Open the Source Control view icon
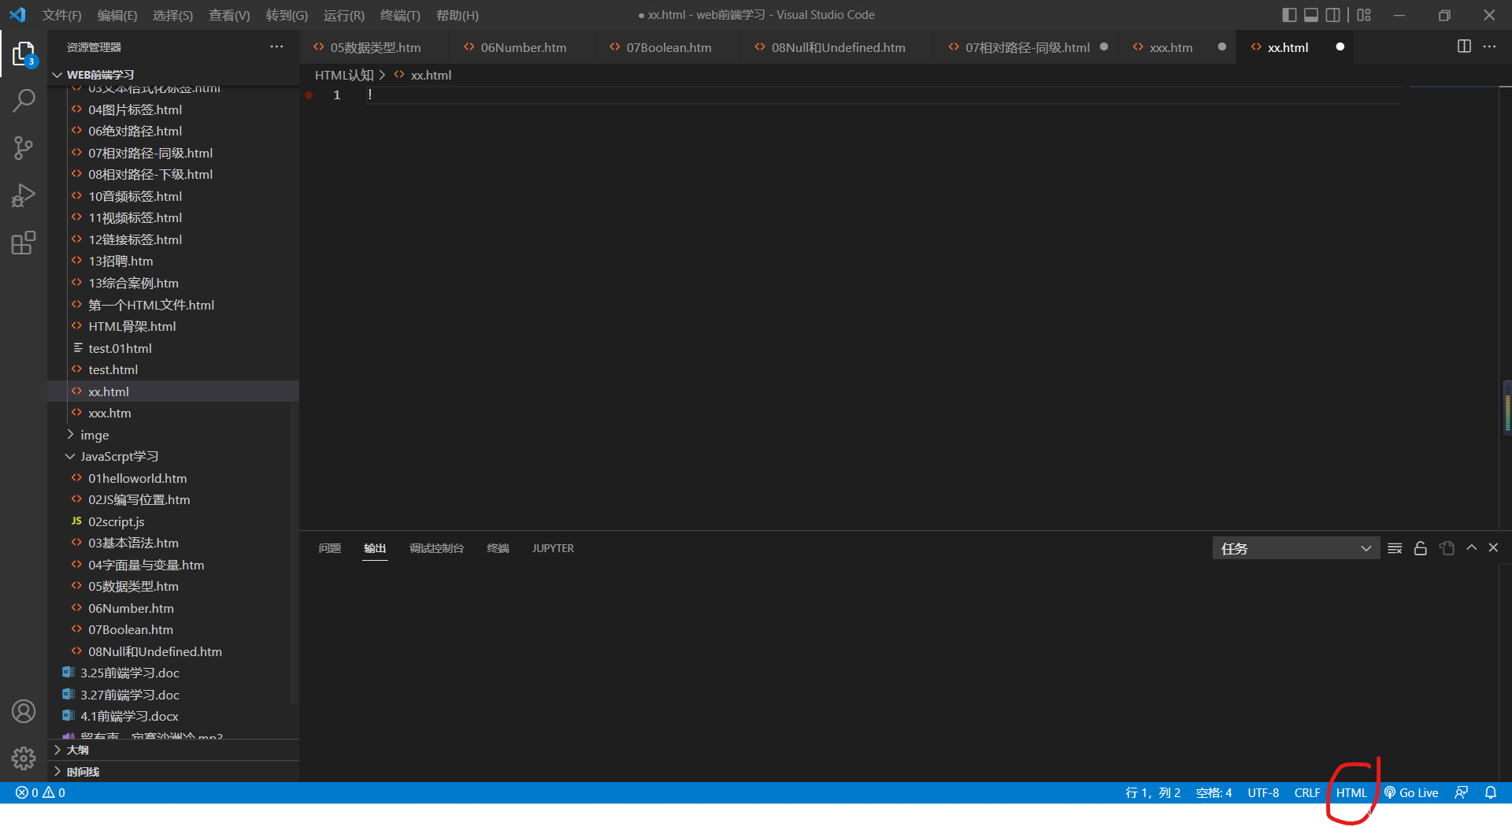The width and height of the screenshot is (1512, 827). coord(24,148)
